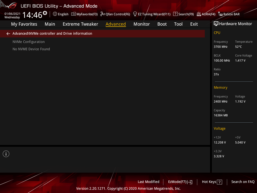Click the BIOS version copyright text
Image resolution: width=257 pixels, height=193 pixels.
[x=128, y=188]
